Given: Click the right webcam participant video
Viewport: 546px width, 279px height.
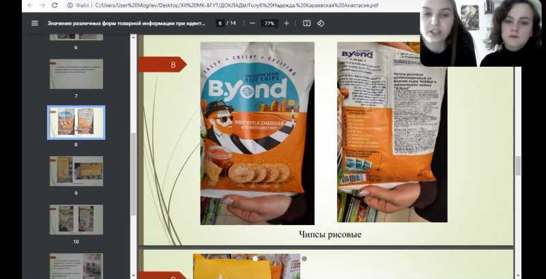Looking at the screenshot, I should [x=512, y=33].
